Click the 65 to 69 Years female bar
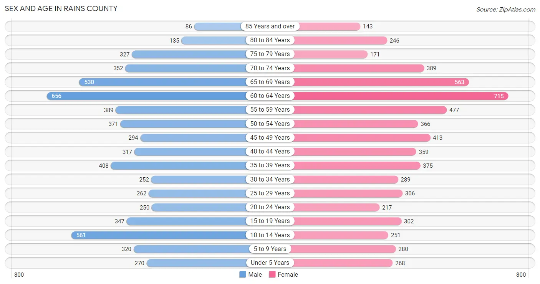 (x=380, y=82)
